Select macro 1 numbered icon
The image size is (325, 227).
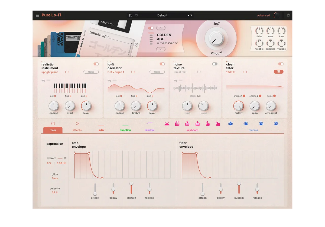click(230, 124)
